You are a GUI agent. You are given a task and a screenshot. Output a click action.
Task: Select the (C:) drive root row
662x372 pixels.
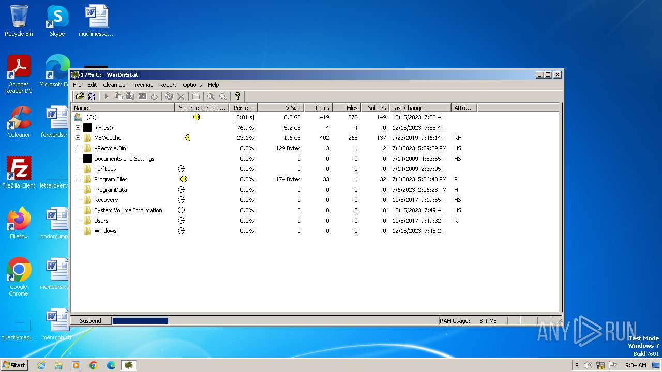315,117
